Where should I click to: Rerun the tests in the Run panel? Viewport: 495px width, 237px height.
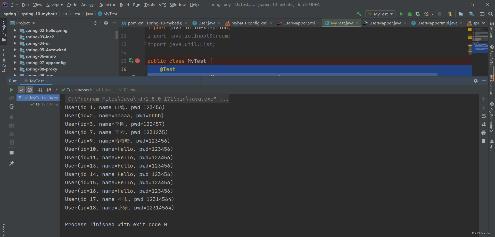pos(12,90)
